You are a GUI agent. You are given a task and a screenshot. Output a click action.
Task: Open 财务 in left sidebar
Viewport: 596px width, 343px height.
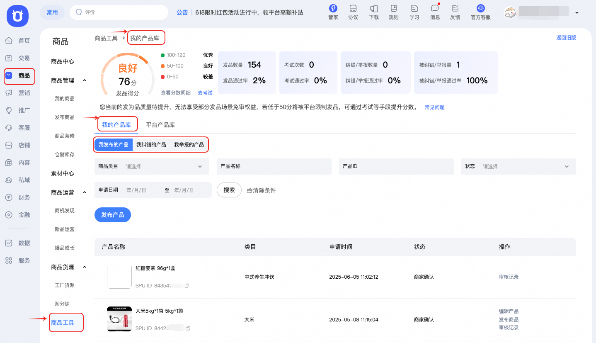click(18, 197)
